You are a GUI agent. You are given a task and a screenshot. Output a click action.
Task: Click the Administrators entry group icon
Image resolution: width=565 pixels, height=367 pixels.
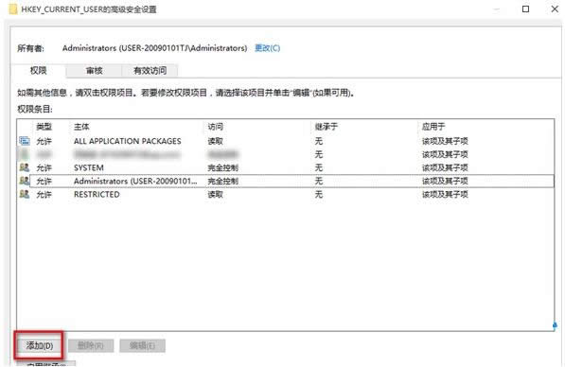25,181
